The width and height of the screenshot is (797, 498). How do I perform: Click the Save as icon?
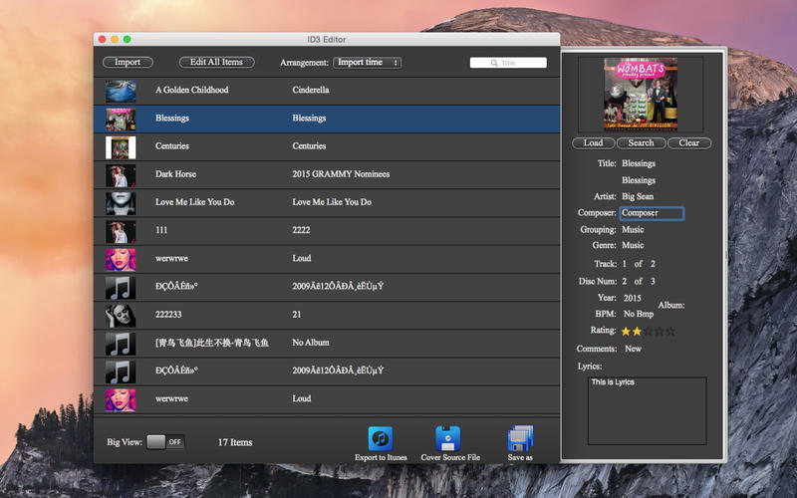(x=520, y=438)
